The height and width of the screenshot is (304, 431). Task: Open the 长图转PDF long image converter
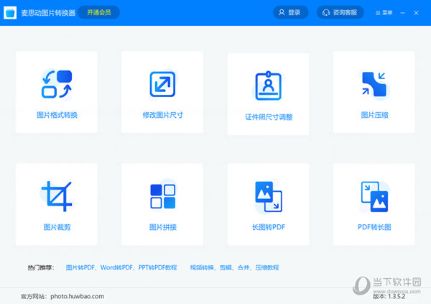(269, 196)
